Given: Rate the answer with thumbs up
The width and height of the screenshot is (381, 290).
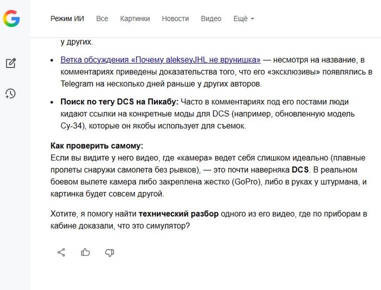Looking at the screenshot, I should (85, 252).
